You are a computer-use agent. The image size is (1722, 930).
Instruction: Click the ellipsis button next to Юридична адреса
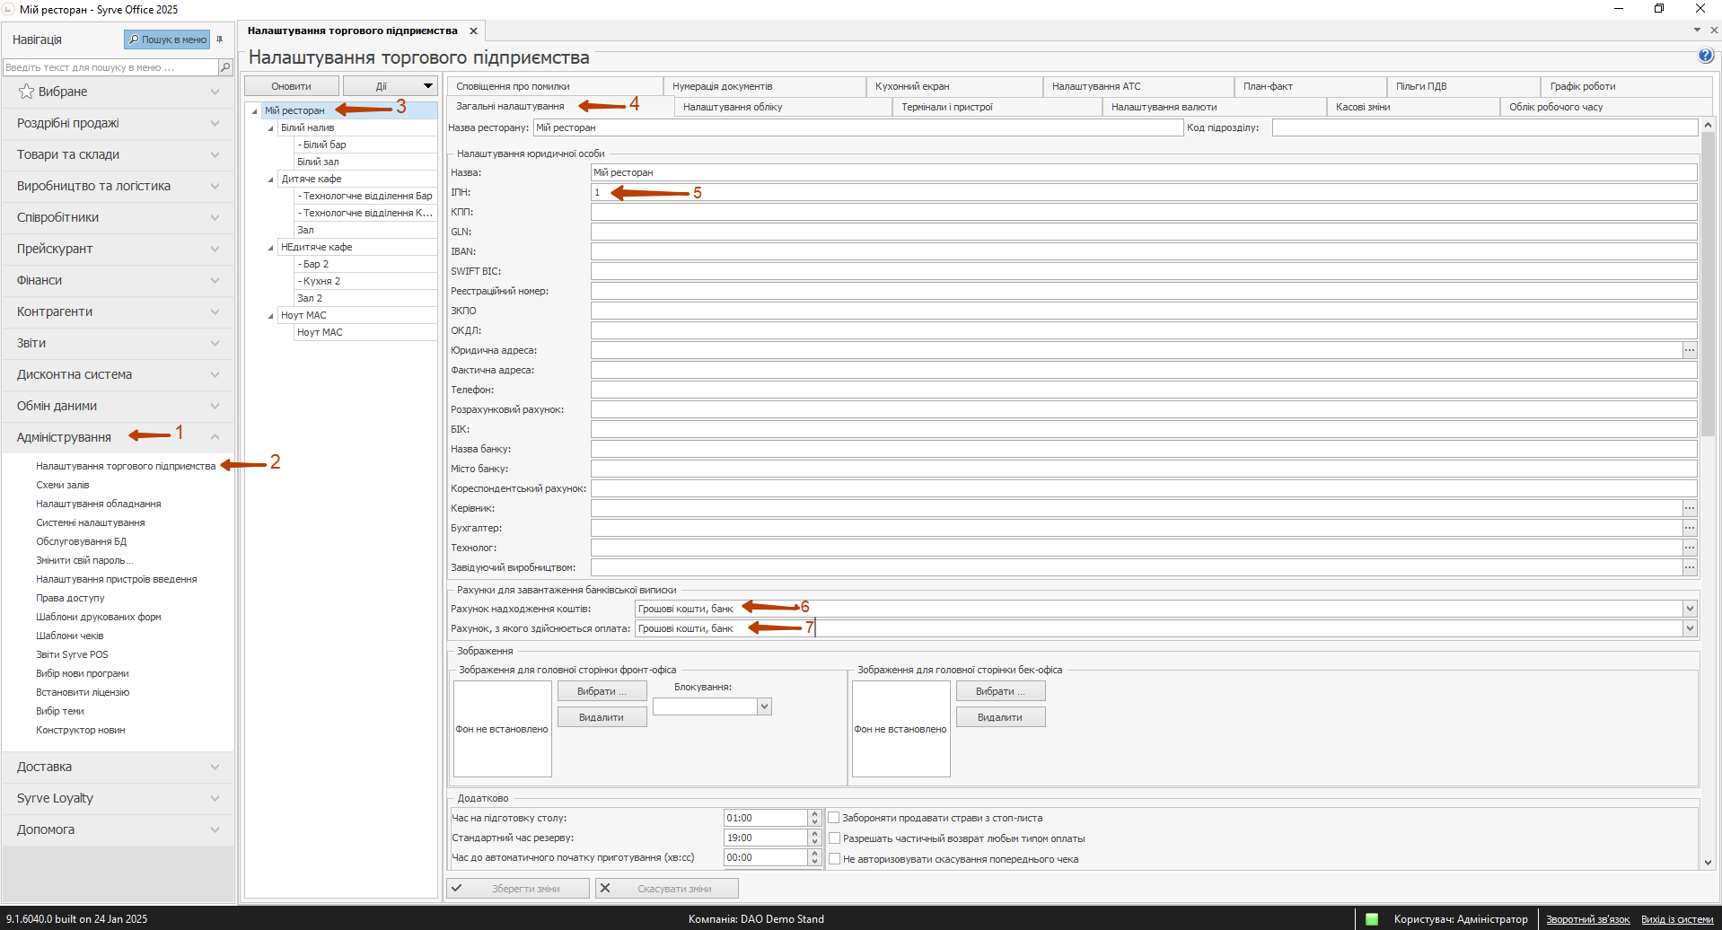coord(1690,350)
